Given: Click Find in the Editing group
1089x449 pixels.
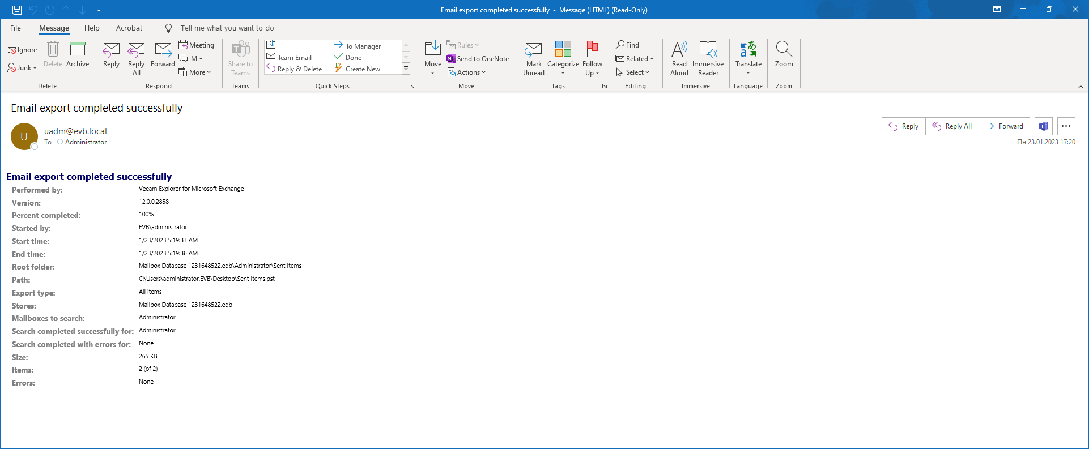Looking at the screenshot, I should click(628, 45).
